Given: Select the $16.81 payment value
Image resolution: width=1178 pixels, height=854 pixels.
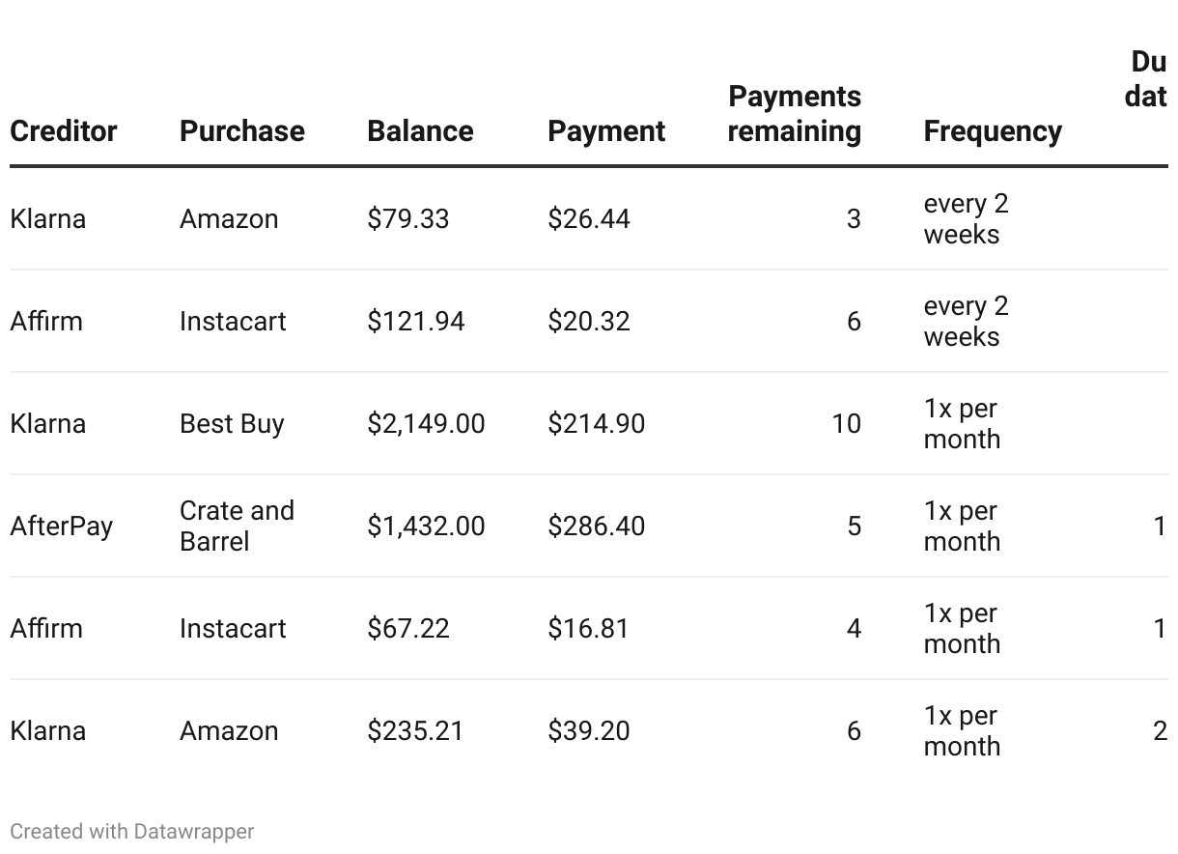Looking at the screenshot, I should [x=588, y=629].
